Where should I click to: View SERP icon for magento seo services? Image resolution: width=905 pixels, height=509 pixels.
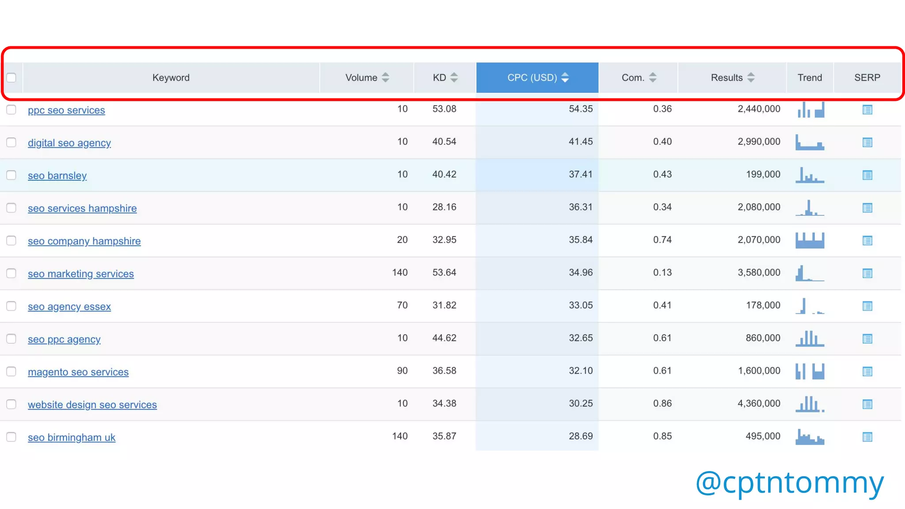[867, 372]
